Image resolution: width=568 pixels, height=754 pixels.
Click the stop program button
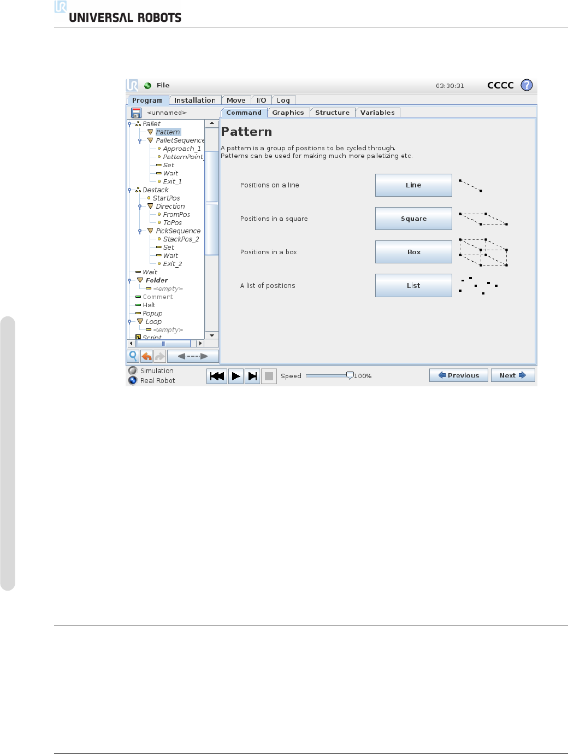tap(269, 376)
